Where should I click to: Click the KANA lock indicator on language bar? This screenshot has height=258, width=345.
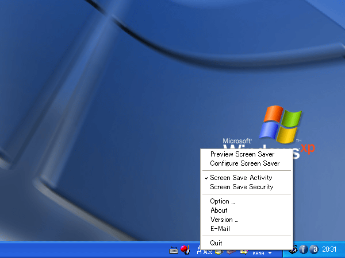(258, 253)
